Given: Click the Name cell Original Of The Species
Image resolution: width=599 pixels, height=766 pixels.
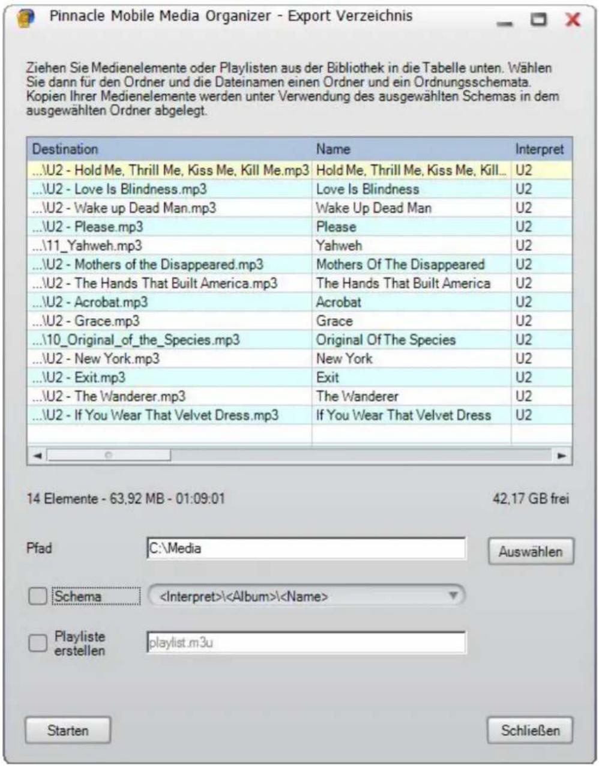Looking at the screenshot, I should [x=412, y=340].
